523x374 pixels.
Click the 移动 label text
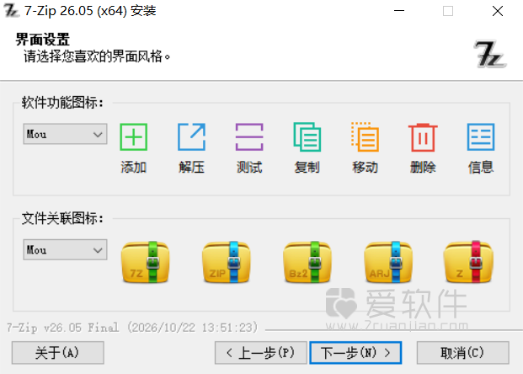point(365,167)
